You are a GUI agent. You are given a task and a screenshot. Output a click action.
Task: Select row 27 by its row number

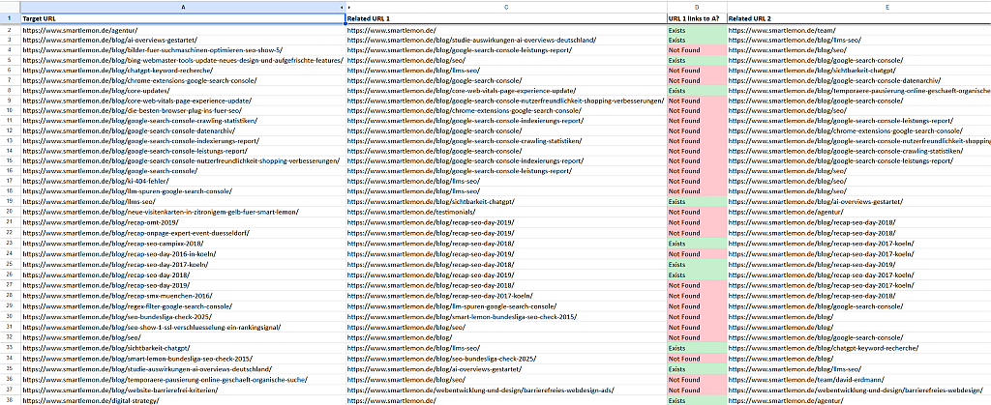[x=10, y=285]
